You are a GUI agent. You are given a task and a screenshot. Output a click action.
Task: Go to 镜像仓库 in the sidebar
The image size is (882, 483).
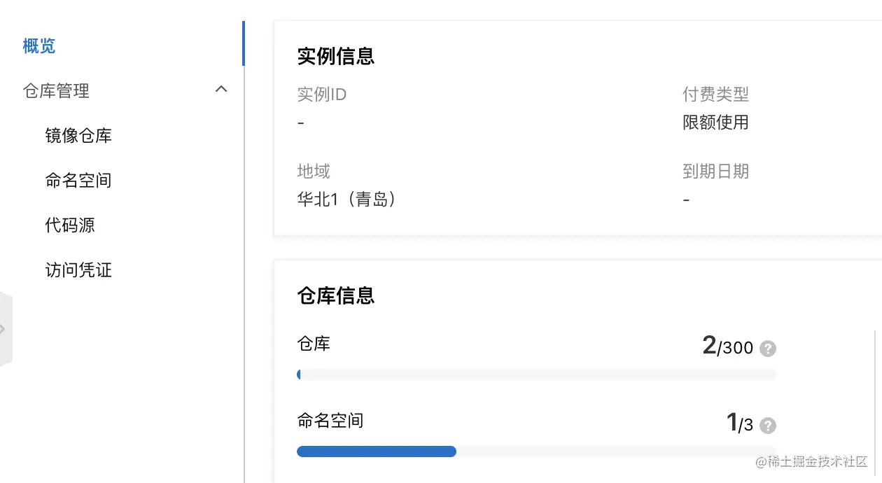click(78, 136)
